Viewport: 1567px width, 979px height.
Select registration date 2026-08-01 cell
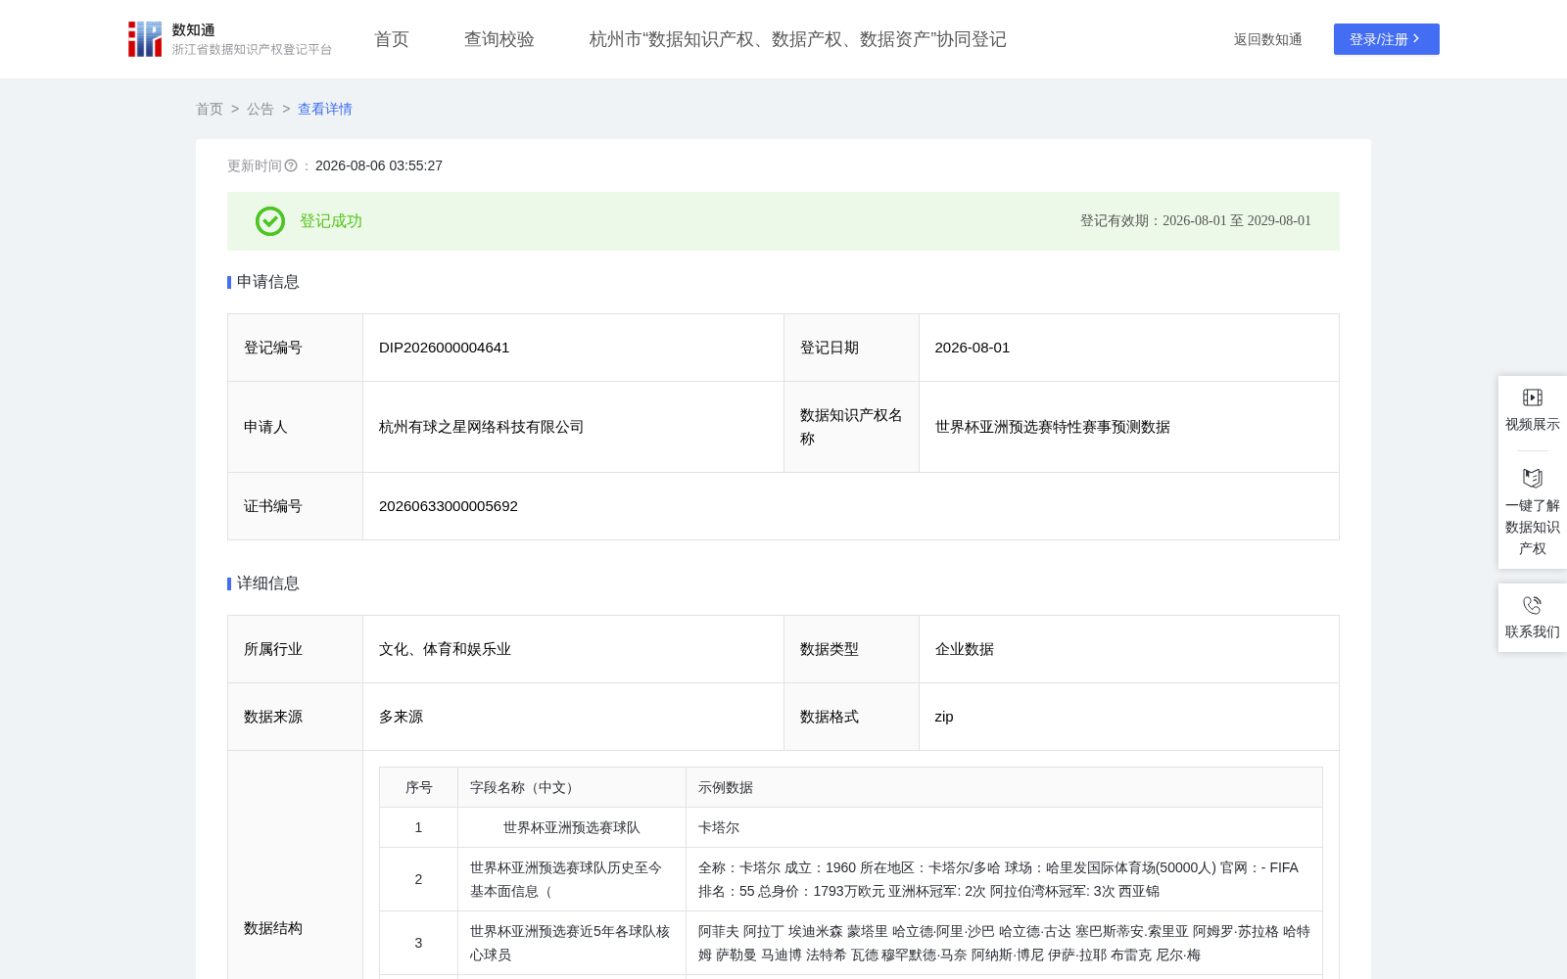pyautogui.click(x=1128, y=348)
